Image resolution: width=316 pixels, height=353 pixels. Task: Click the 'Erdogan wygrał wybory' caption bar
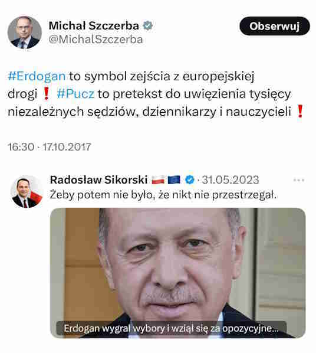tap(171, 328)
